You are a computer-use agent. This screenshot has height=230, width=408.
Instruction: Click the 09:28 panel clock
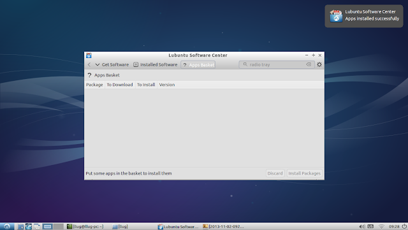(394, 227)
